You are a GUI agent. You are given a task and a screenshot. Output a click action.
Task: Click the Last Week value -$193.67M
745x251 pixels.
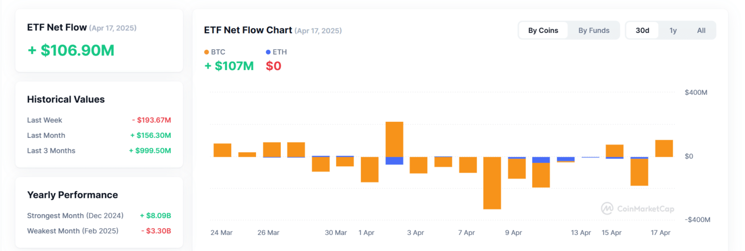151,120
